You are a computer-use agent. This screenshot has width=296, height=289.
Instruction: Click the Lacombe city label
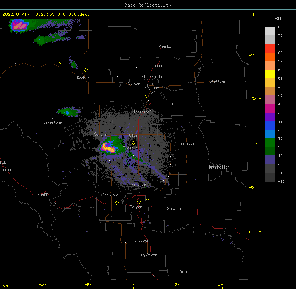[155, 66]
